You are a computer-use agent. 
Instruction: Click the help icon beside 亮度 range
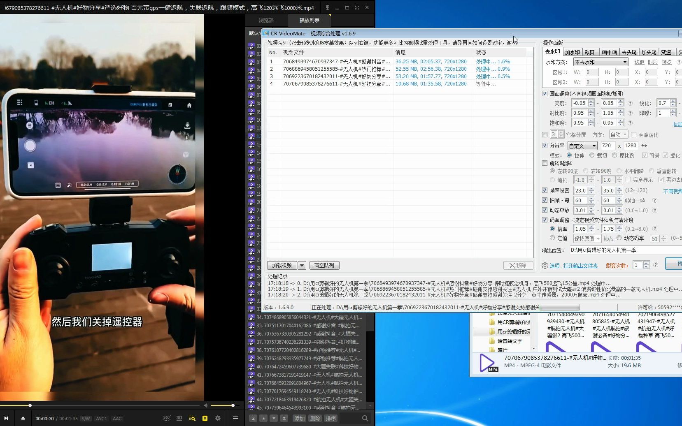point(630,103)
